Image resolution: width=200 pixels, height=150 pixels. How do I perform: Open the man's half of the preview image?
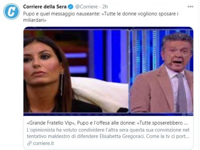(x=161, y=71)
